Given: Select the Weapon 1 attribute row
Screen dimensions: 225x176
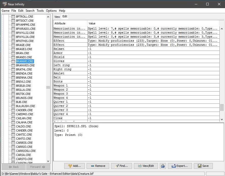Looking at the screenshot, I should 136,86.
